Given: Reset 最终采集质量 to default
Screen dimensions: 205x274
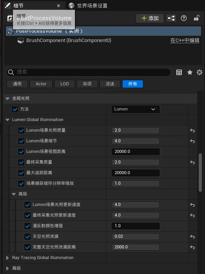Looking at the screenshot, I should pyautogui.click(x=192, y=162).
